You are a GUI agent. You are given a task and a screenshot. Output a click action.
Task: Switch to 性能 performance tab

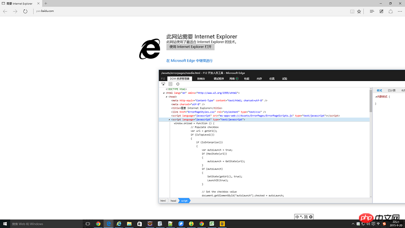247,79
